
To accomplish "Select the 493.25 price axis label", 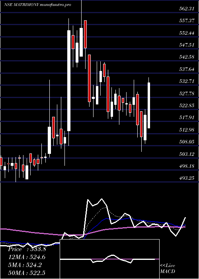I will (187, 178).
